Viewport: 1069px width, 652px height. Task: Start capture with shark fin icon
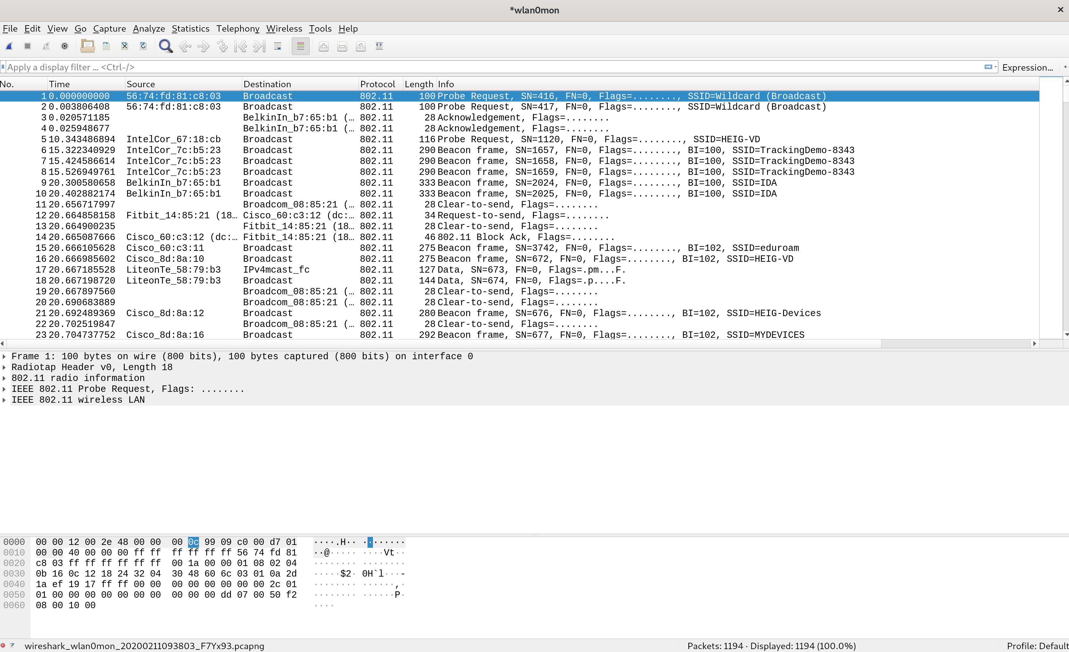click(9, 46)
